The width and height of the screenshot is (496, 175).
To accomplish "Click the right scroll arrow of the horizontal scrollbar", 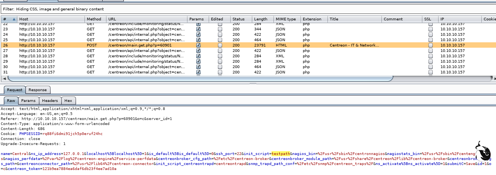I will click(x=494, y=78).
